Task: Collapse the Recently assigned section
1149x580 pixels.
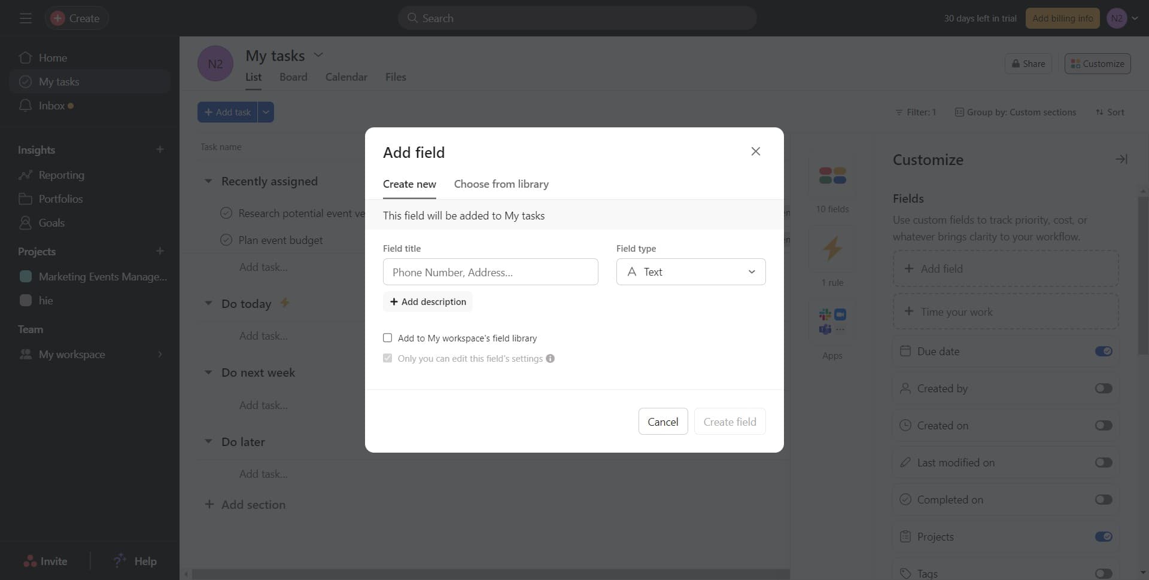Action: 208,181
